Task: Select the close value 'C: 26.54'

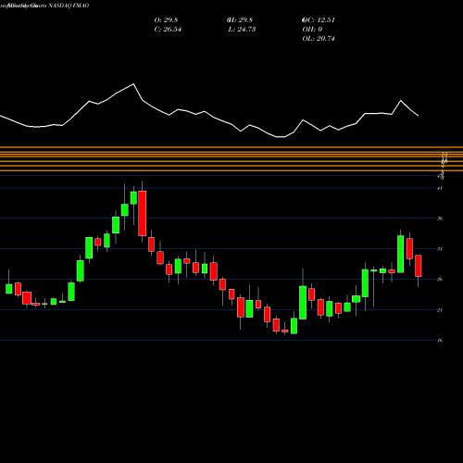Action: click(168, 30)
